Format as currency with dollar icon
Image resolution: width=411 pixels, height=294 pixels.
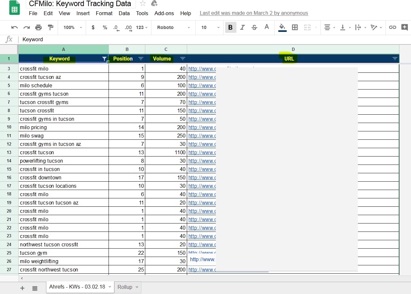[93, 27]
